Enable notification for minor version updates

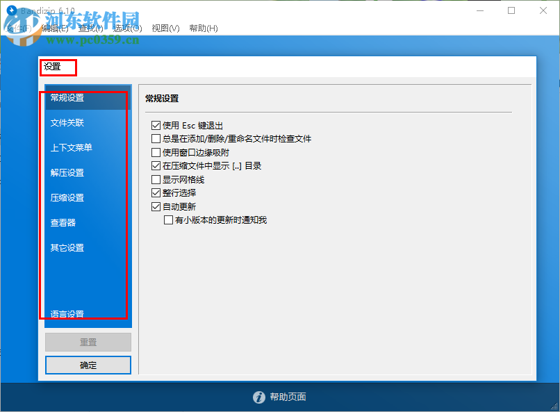tap(167, 220)
